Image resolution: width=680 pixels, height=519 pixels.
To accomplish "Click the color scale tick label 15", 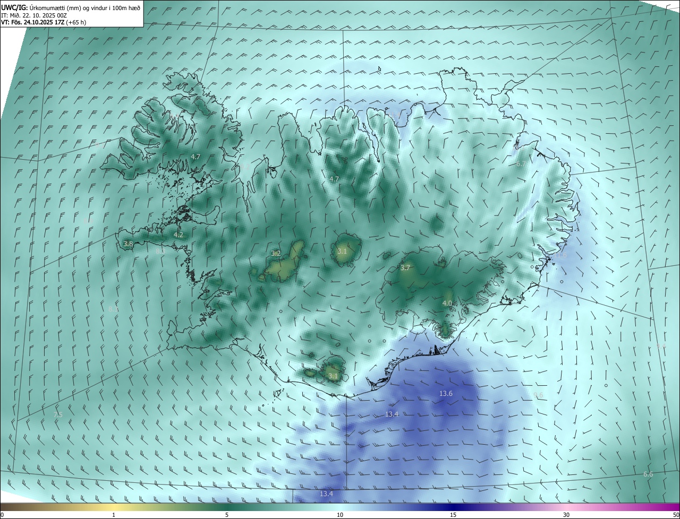I will (x=453, y=515).
